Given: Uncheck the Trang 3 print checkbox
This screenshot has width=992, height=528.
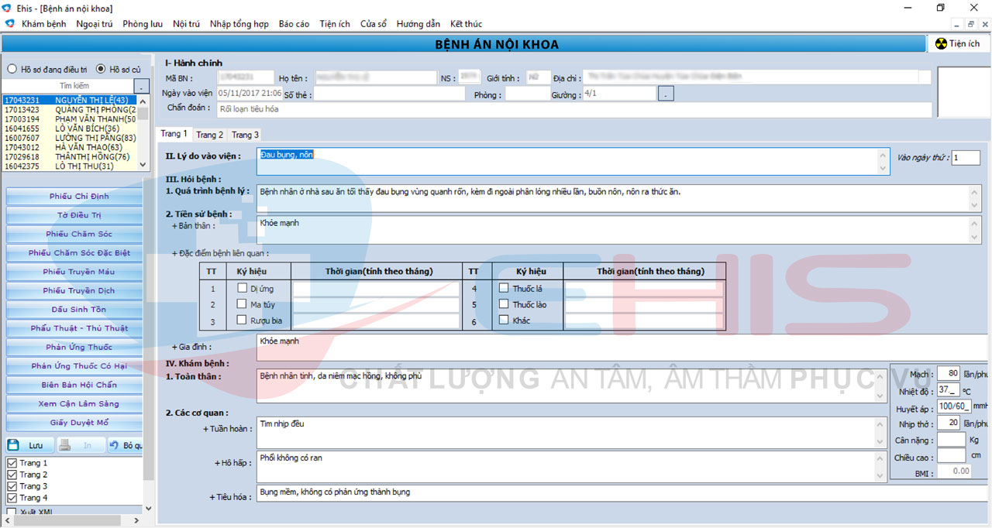Looking at the screenshot, I should (x=12, y=486).
